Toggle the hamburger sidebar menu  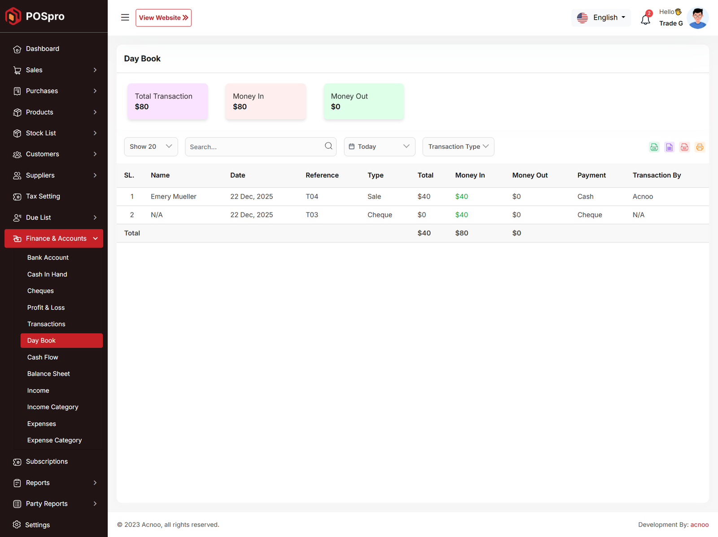pos(125,17)
